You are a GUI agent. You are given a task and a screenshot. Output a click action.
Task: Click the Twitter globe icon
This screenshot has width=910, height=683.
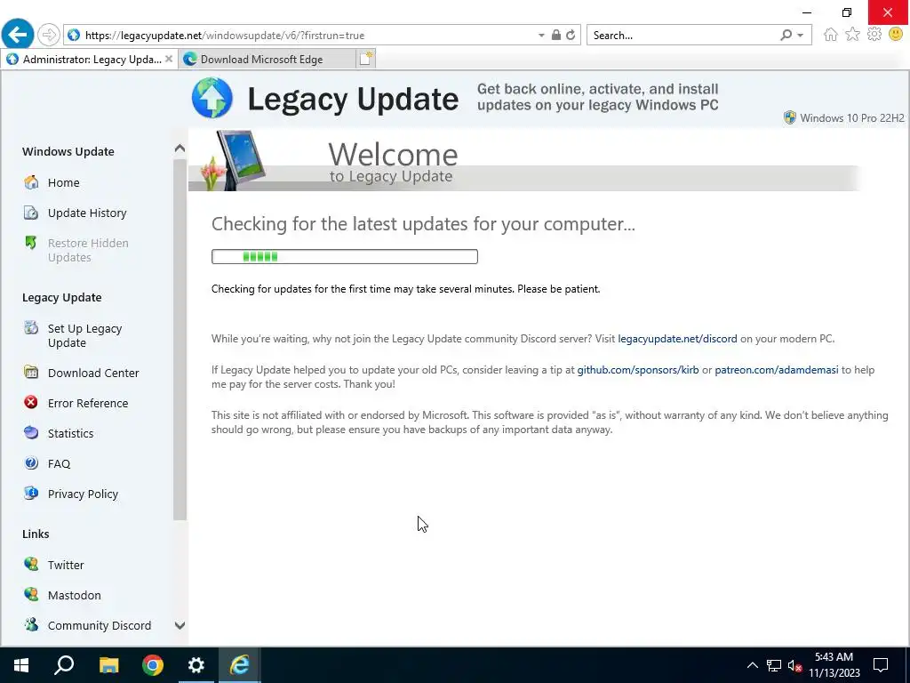point(31,565)
